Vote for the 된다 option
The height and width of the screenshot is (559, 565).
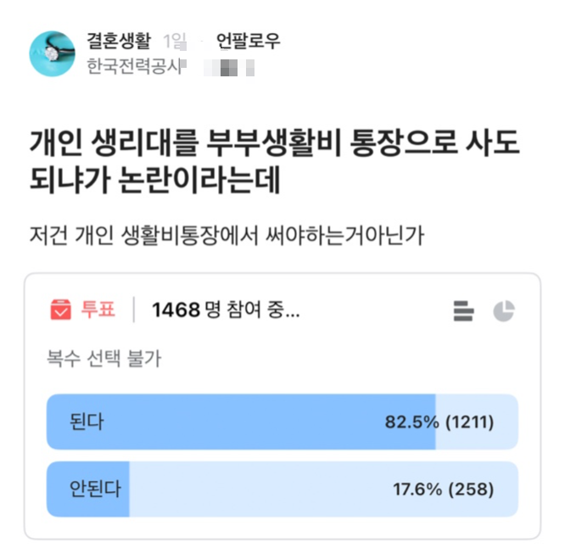tap(87, 422)
